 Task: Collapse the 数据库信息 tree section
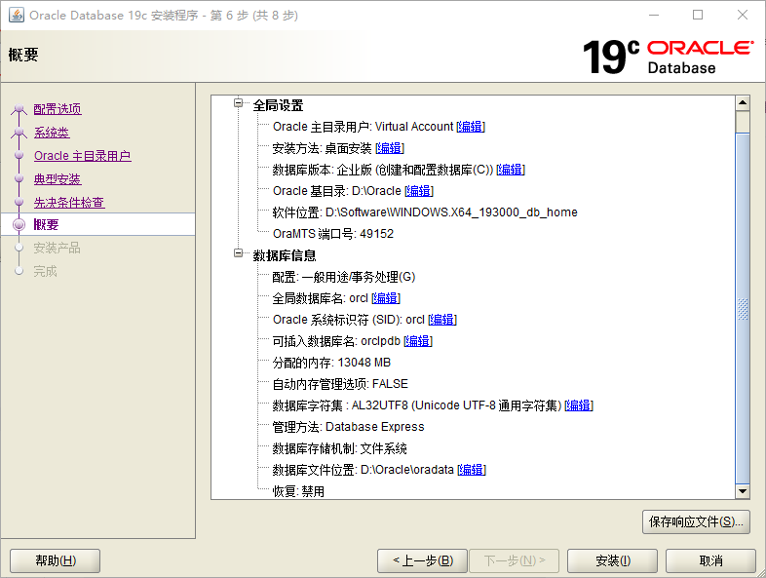(x=239, y=253)
